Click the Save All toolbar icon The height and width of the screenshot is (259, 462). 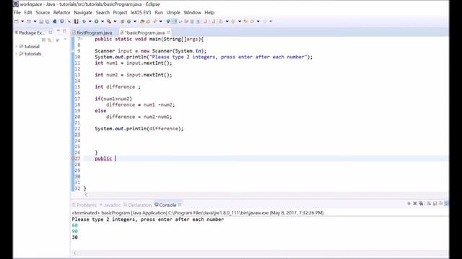tap(47, 21)
